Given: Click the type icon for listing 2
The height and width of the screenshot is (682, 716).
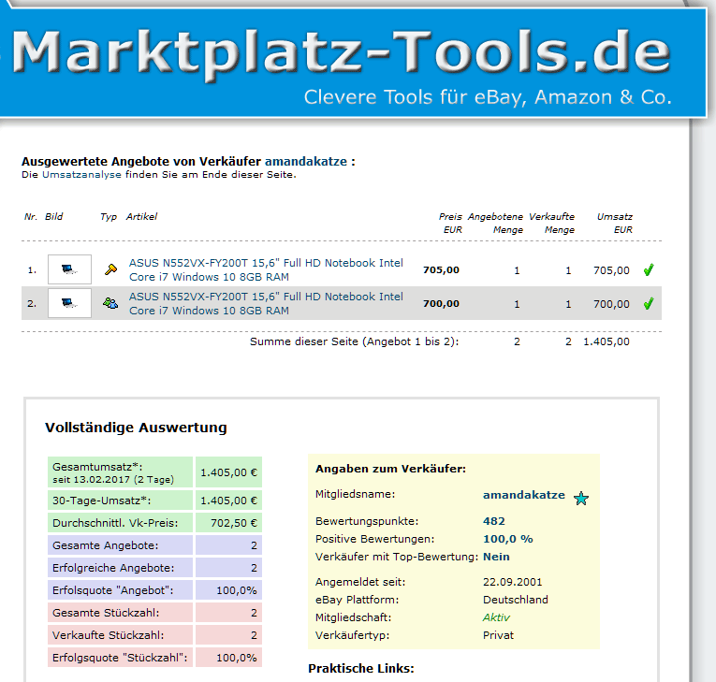Looking at the screenshot, I should coord(110,303).
